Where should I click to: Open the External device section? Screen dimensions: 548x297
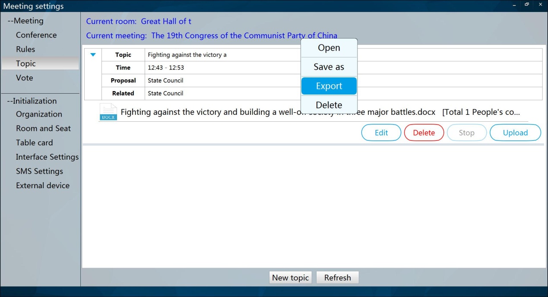(43, 185)
